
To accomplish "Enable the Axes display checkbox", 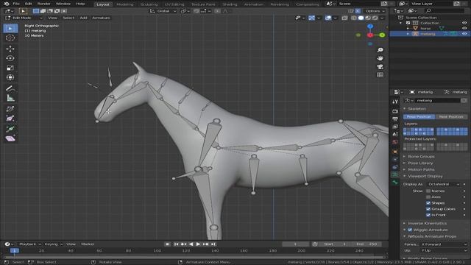I will [x=428, y=197].
